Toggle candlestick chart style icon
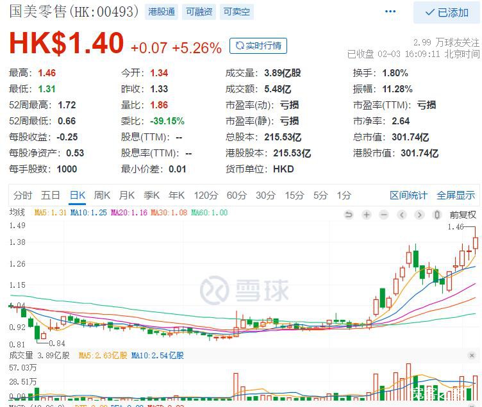 click(437, 215)
